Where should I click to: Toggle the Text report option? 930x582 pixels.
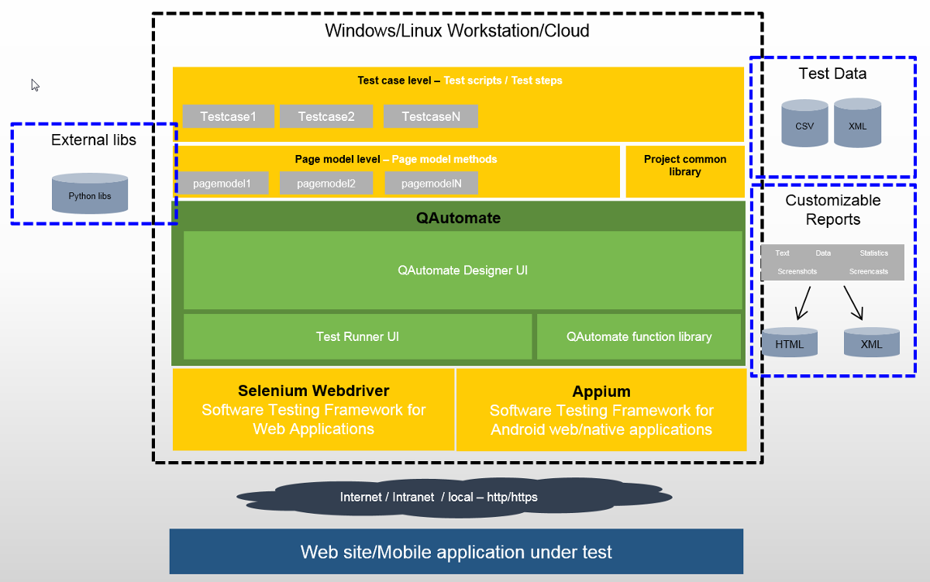pyautogui.click(x=782, y=253)
